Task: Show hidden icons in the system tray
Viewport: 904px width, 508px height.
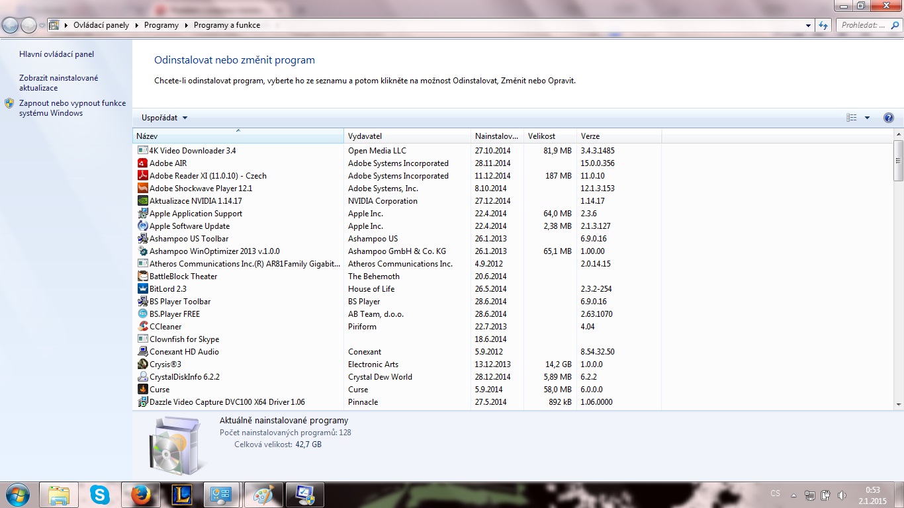Action: 793,495
